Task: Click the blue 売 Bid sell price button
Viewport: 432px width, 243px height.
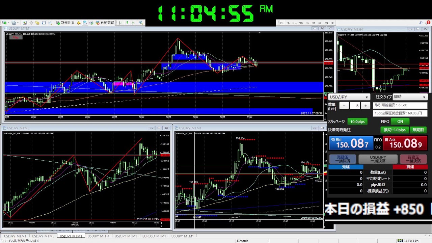Action: coord(350,143)
